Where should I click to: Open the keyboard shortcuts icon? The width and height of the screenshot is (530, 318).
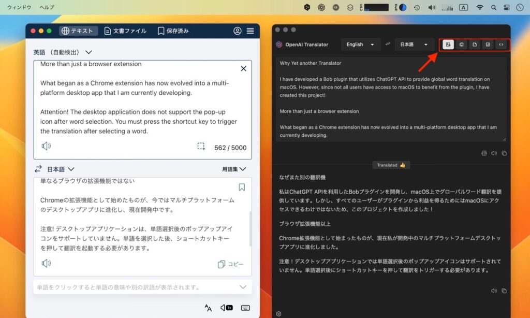245,308
